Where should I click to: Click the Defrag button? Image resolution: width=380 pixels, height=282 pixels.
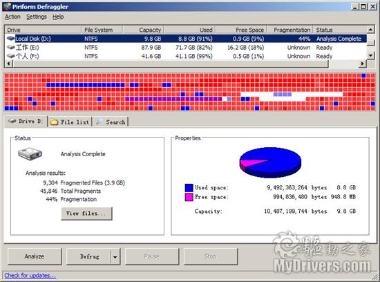(88, 256)
